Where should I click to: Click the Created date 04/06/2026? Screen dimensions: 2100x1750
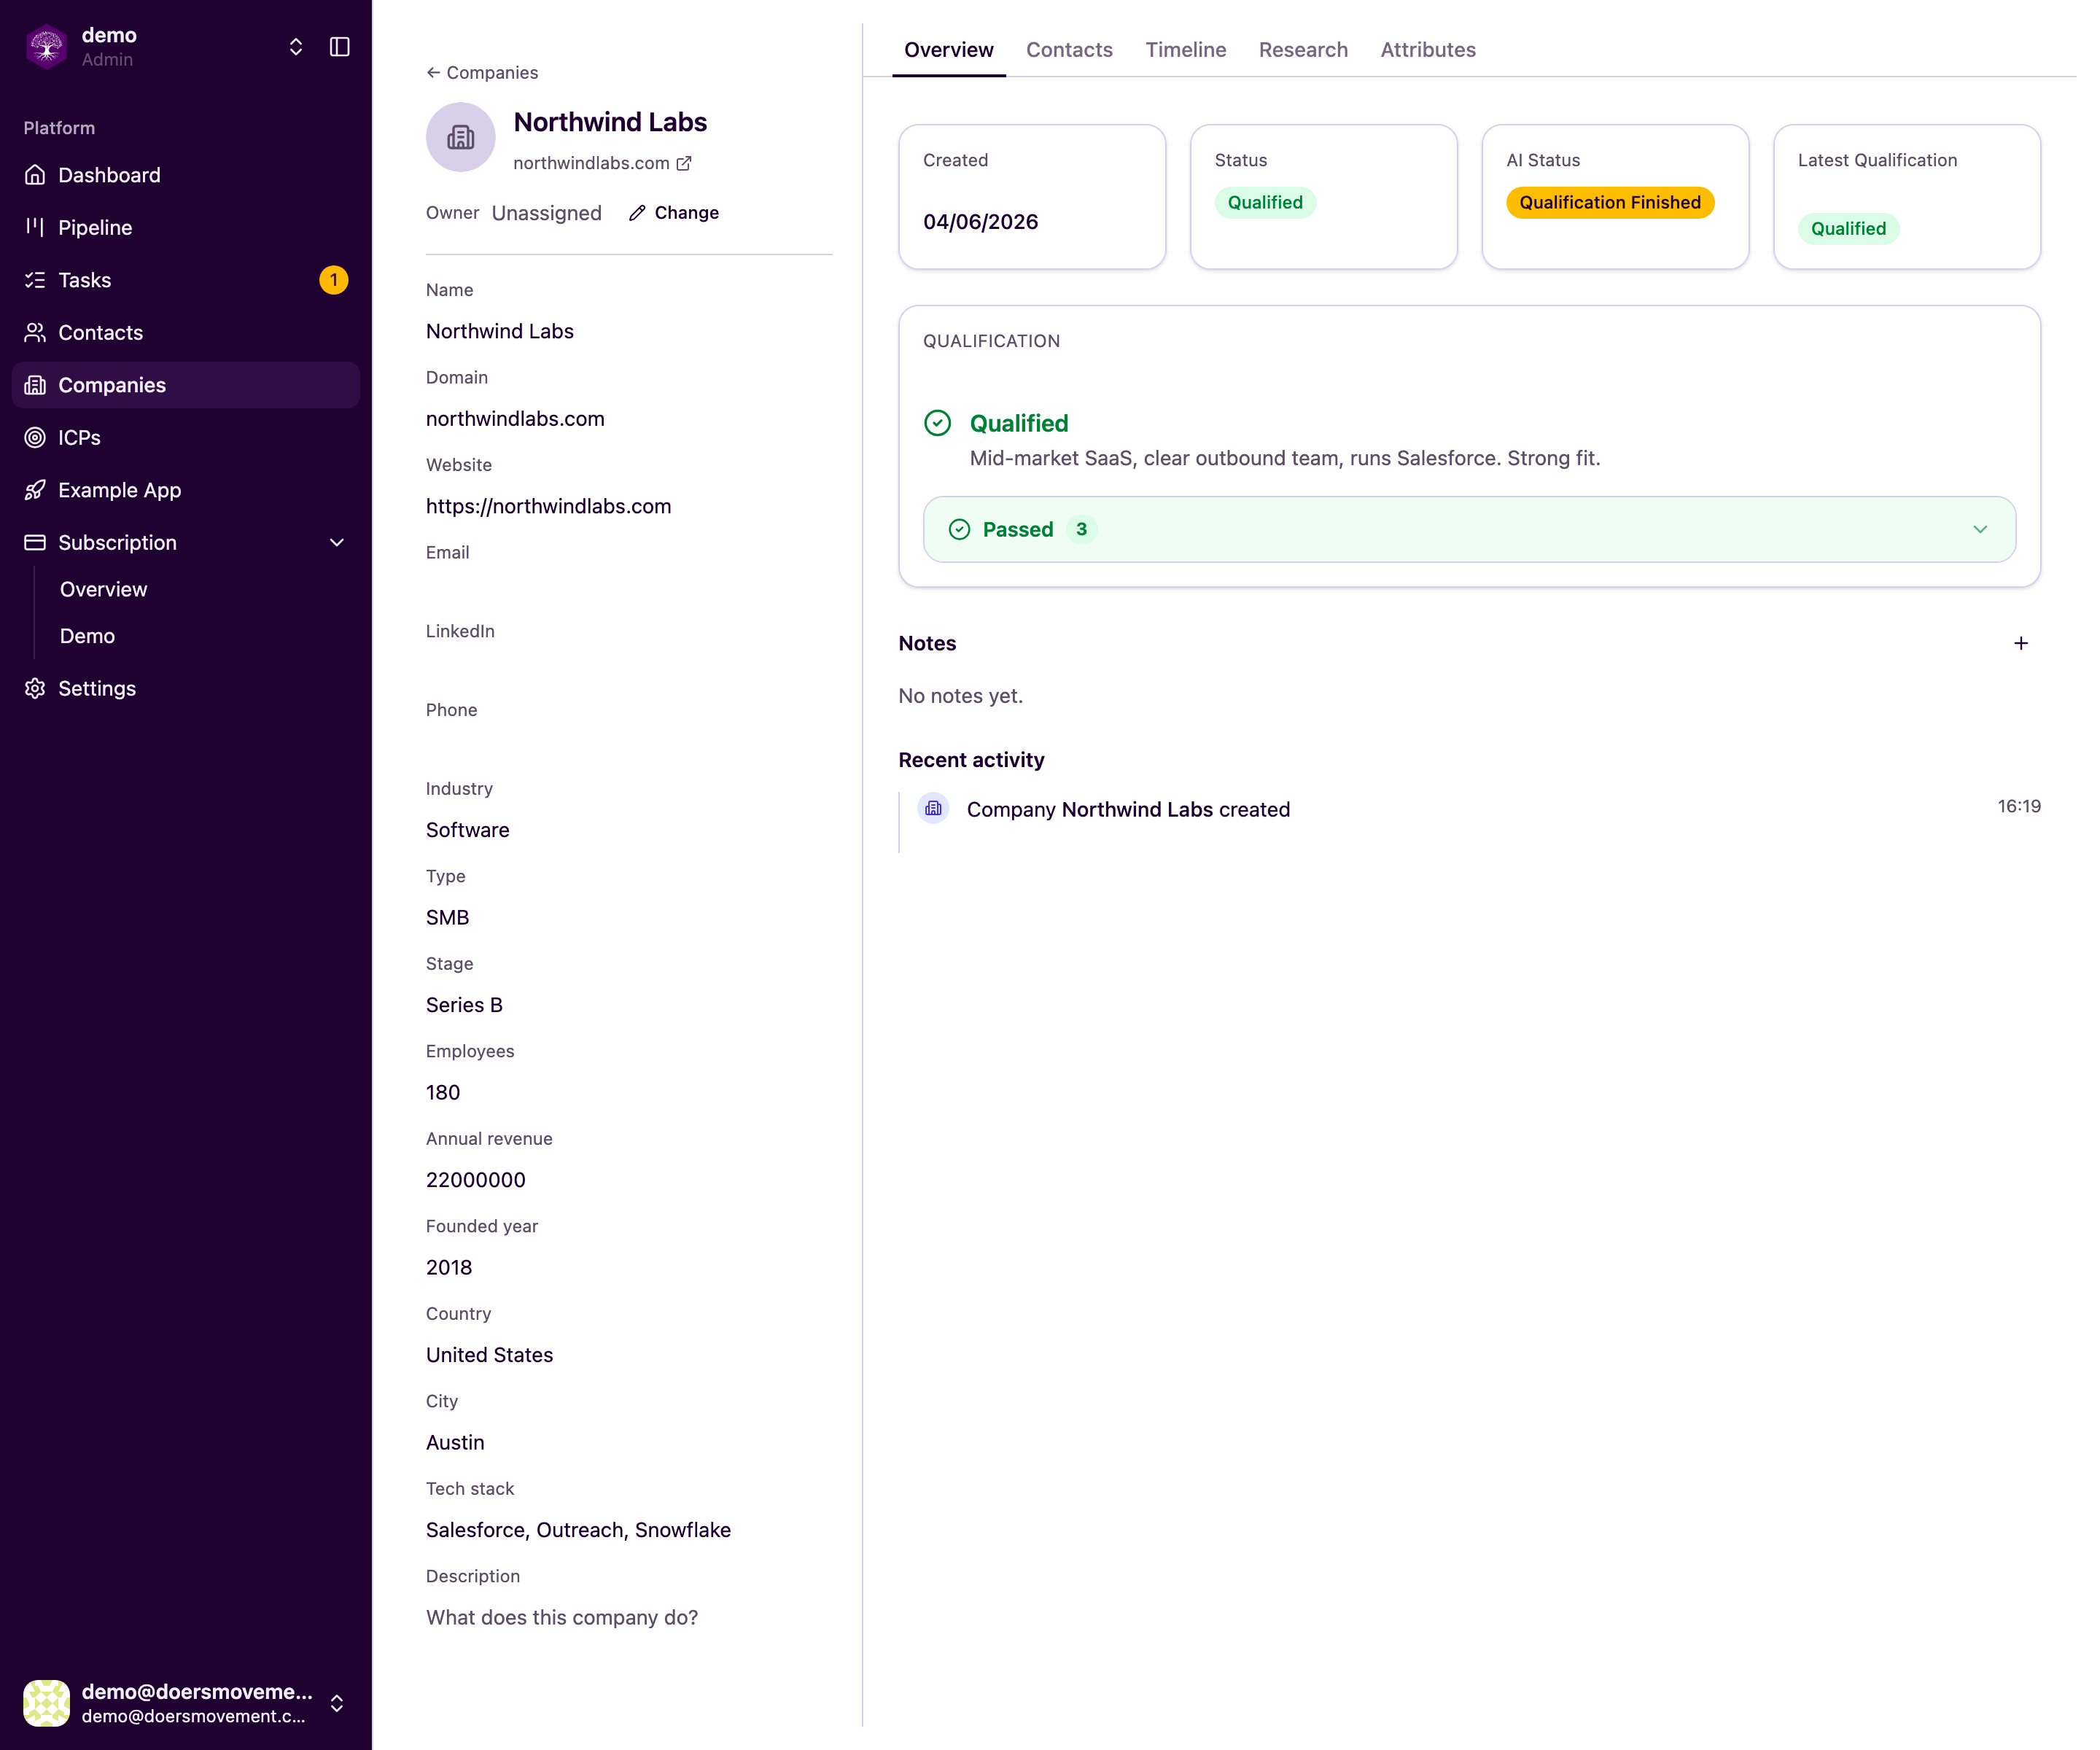tap(981, 222)
